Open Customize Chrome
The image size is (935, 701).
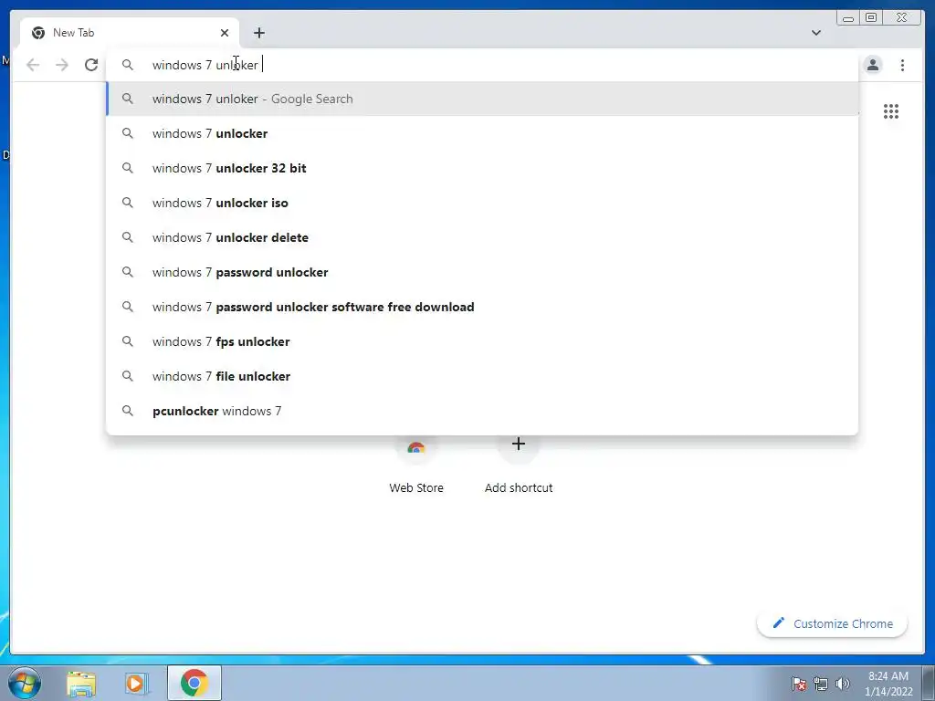[x=833, y=623]
